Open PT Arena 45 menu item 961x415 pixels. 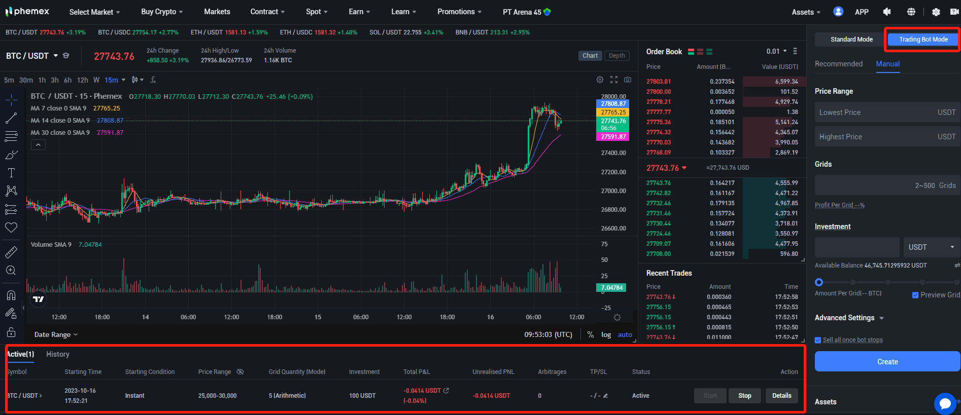527,12
